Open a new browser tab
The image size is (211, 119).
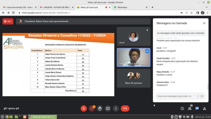152,7
